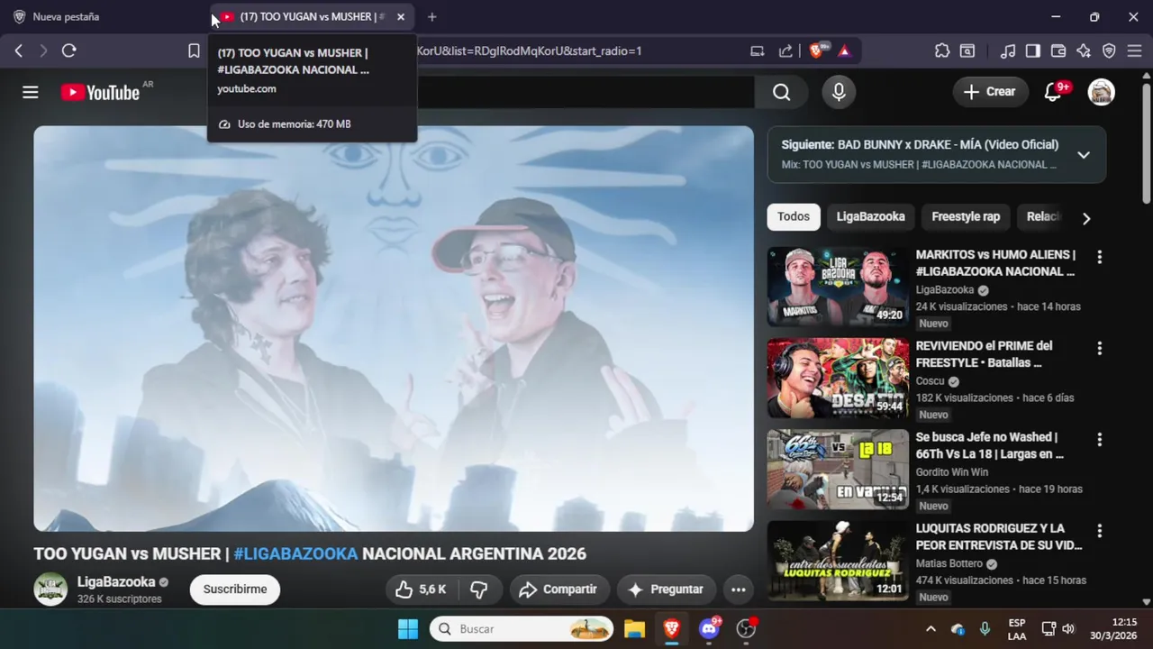Open Brave Shields lion icon
1153x649 pixels.
[817, 50]
